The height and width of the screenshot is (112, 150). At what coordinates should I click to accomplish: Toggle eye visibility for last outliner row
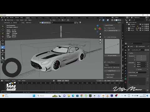[x=144, y=30]
